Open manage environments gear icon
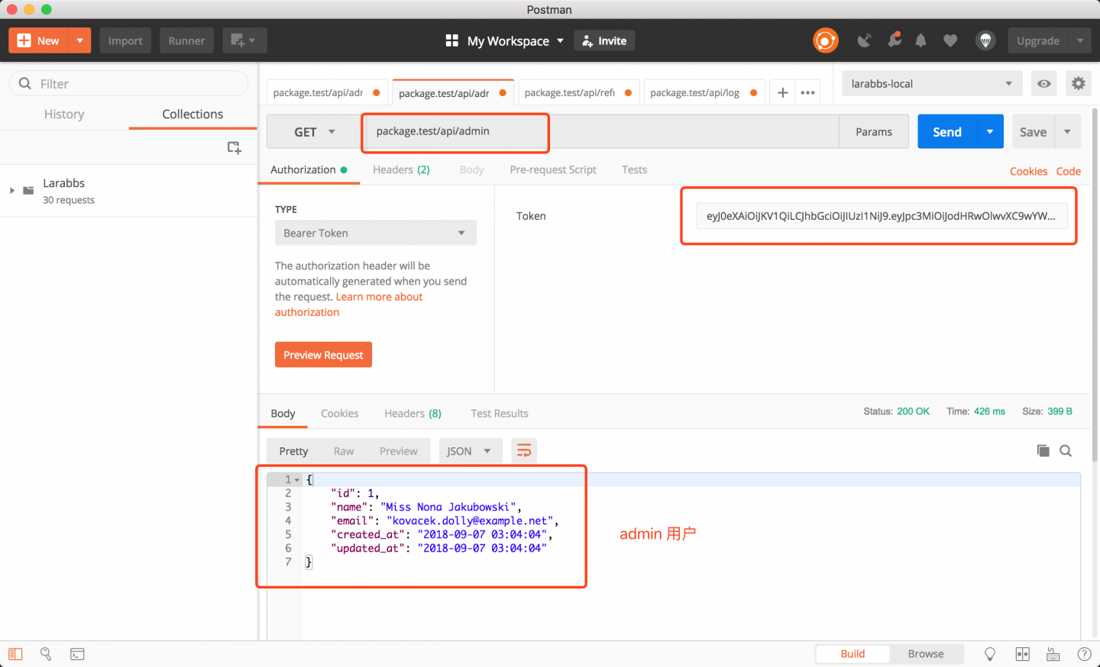The width and height of the screenshot is (1100, 667). (1078, 84)
